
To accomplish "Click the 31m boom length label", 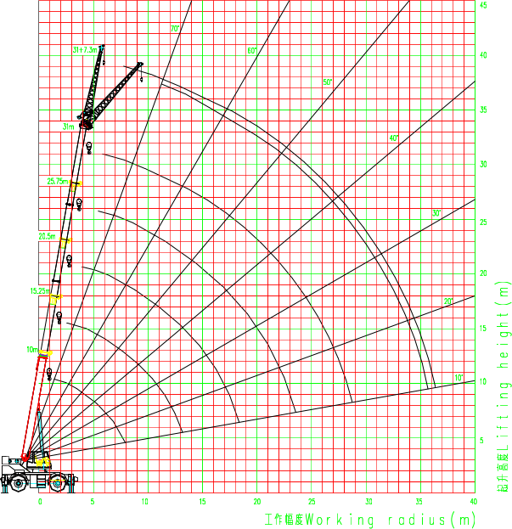I will coord(68,127).
